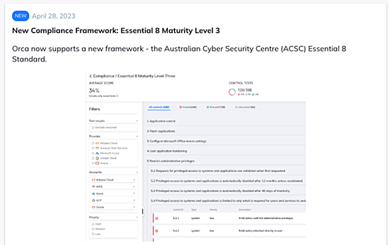389x245 pixels.
Task: Select the High priority filter
Action: coord(93,224)
